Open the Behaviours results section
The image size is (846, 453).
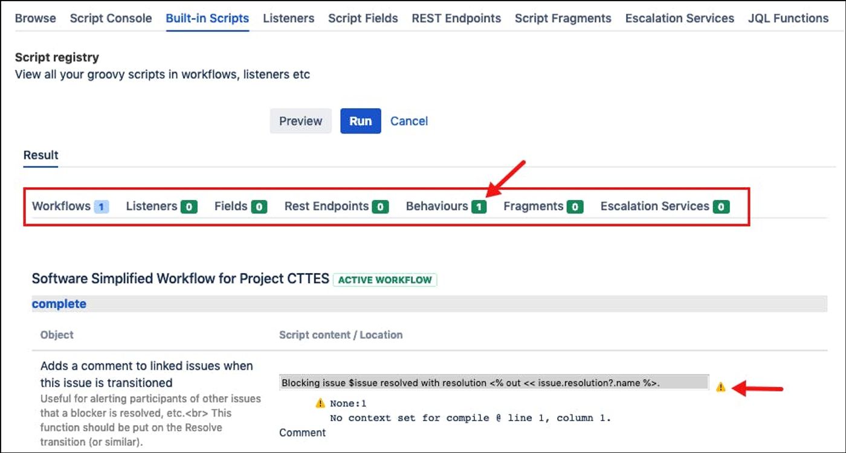click(x=439, y=206)
